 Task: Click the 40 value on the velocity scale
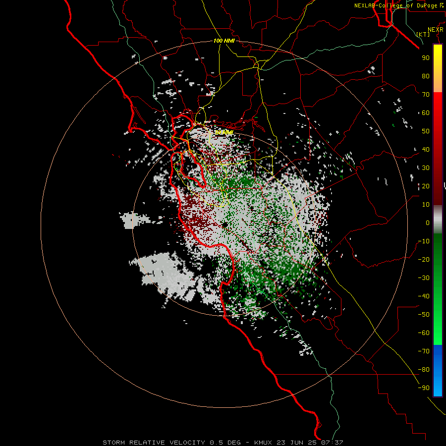(x=426, y=149)
